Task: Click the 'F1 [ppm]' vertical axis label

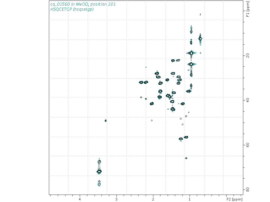Action: (x=248, y=9)
